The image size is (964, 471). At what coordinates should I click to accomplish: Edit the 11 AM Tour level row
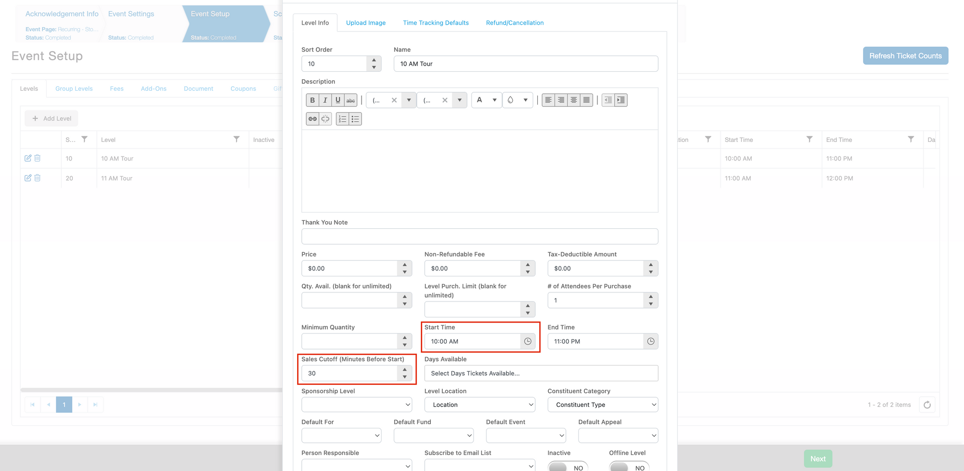coord(28,178)
